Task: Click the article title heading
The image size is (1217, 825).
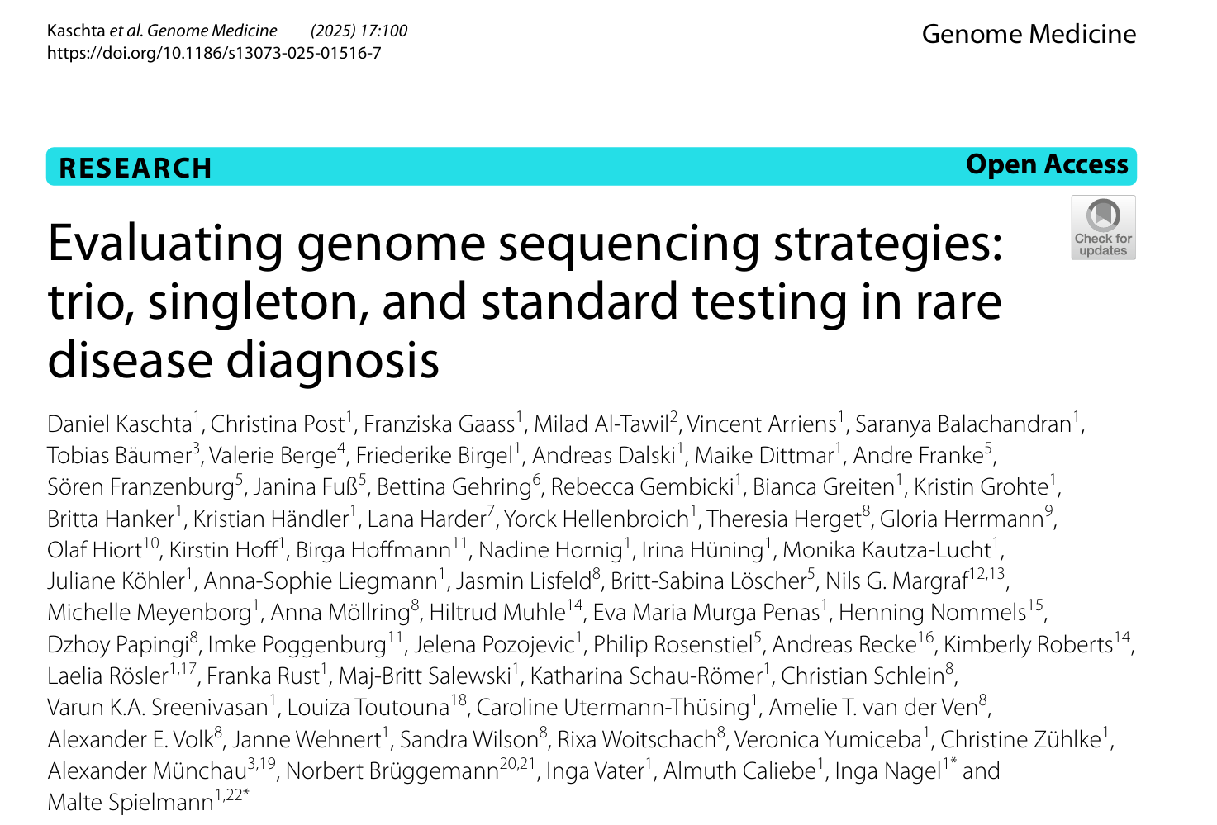Action: [x=525, y=301]
